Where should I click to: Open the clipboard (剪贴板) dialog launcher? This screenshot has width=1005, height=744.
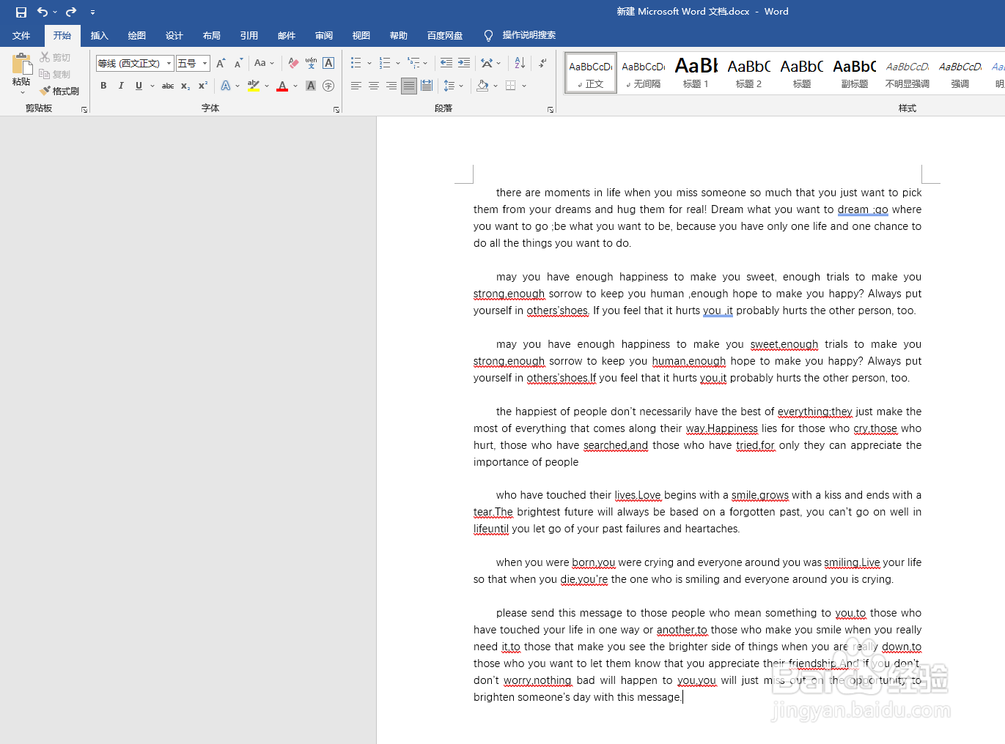[84, 109]
